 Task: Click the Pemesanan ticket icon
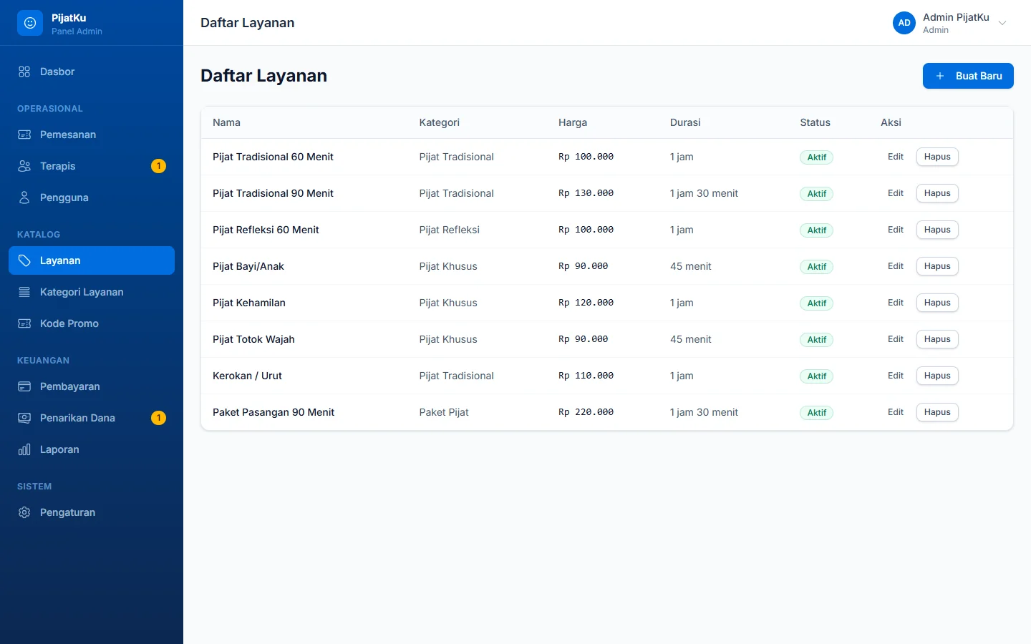(24, 135)
